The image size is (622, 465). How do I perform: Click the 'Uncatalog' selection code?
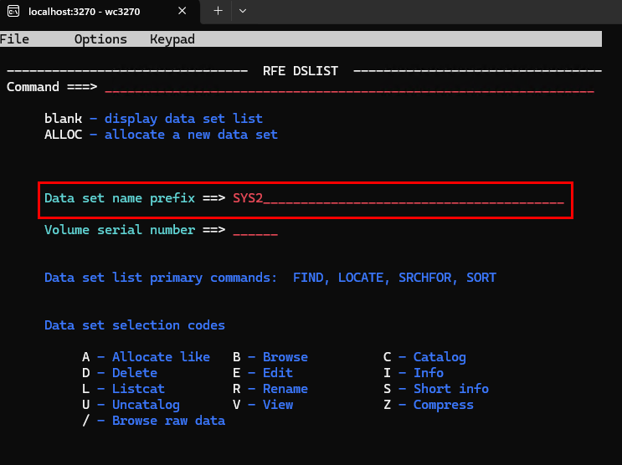[146, 405]
